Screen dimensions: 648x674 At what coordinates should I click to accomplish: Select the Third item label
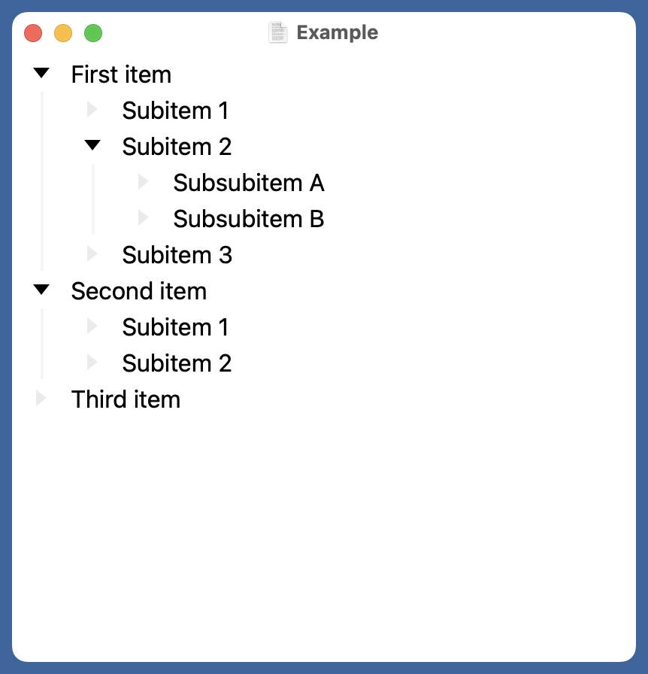coord(126,399)
